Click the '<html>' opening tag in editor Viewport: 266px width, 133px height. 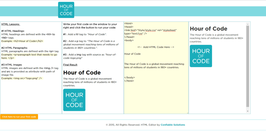pos(129,23)
